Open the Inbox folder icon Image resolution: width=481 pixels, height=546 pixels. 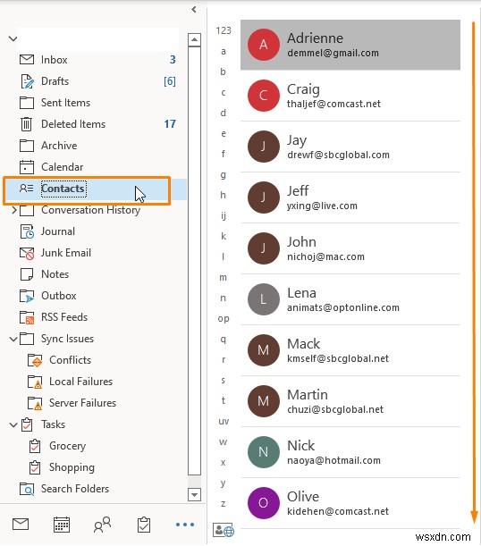27,60
